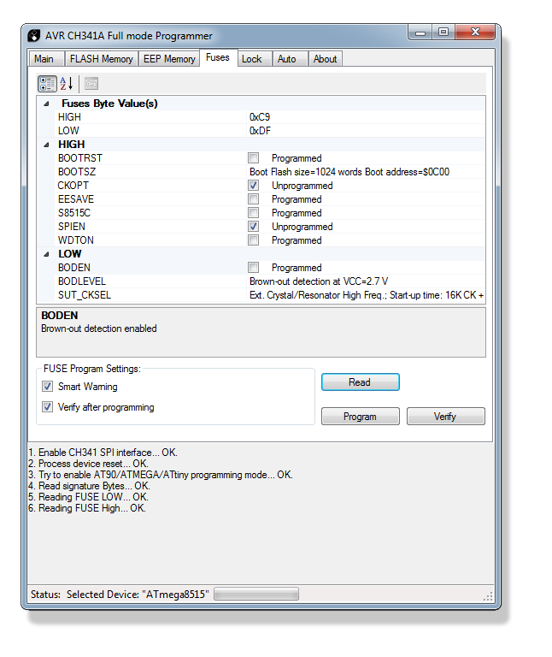Select the BOOTRST property row label
The width and height of the screenshot is (552, 657).
click(80, 158)
